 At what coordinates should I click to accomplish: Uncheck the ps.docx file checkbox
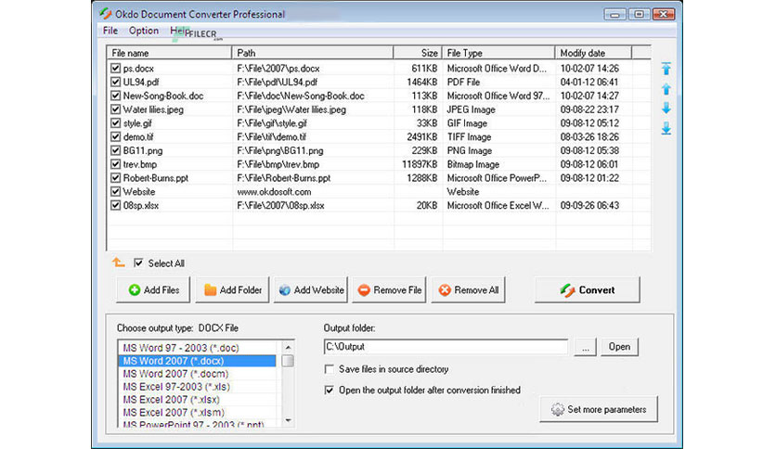tap(115, 69)
